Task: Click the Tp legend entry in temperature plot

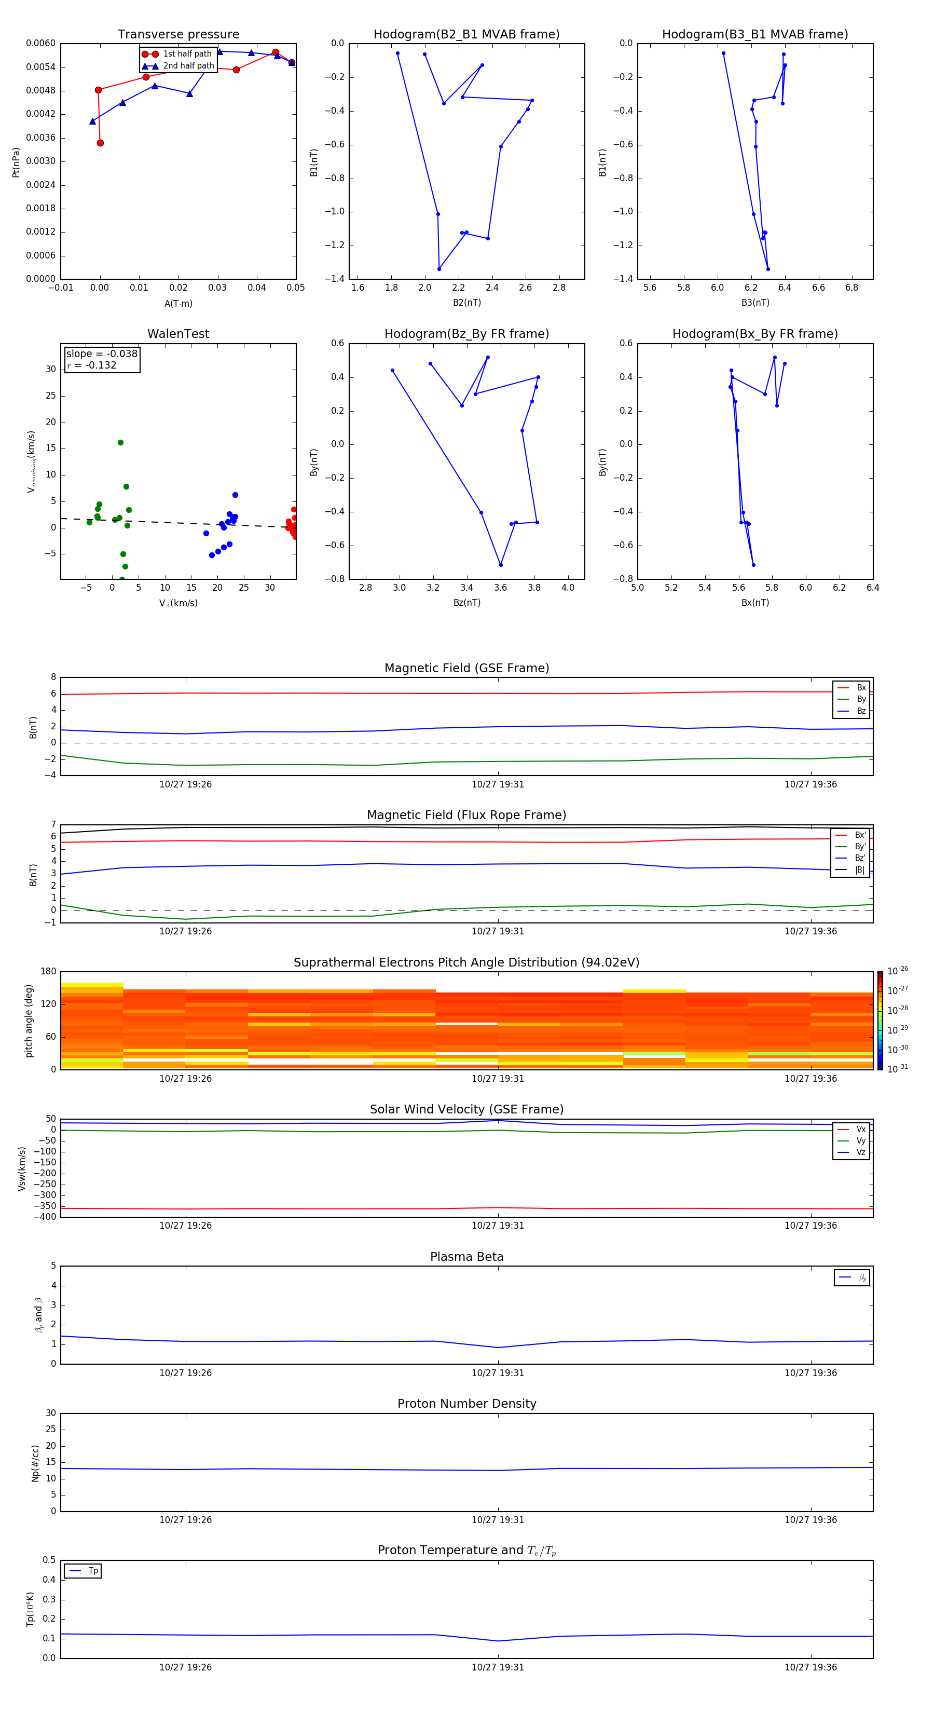Action: (x=83, y=1571)
